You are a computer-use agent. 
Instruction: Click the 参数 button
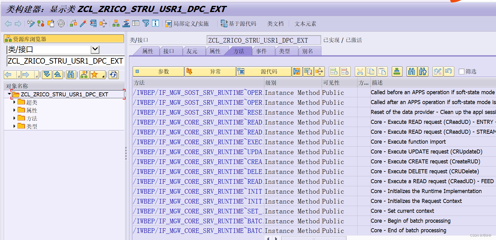159,72
